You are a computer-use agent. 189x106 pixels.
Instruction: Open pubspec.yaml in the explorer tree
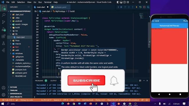[x=21, y=73]
